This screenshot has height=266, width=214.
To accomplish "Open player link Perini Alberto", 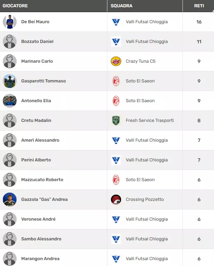I will (x=36, y=160).
